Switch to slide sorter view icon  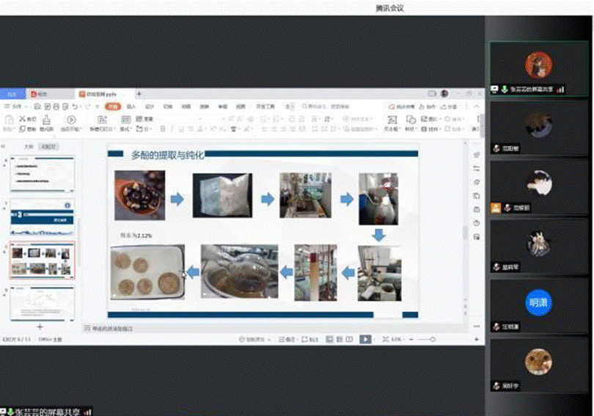(338, 340)
